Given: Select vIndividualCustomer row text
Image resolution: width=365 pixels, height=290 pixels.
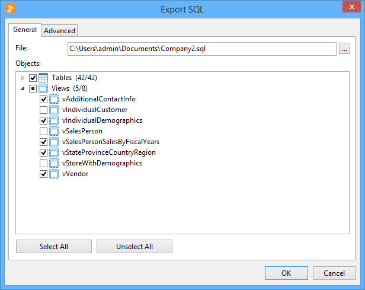Looking at the screenshot, I should tap(95, 110).
